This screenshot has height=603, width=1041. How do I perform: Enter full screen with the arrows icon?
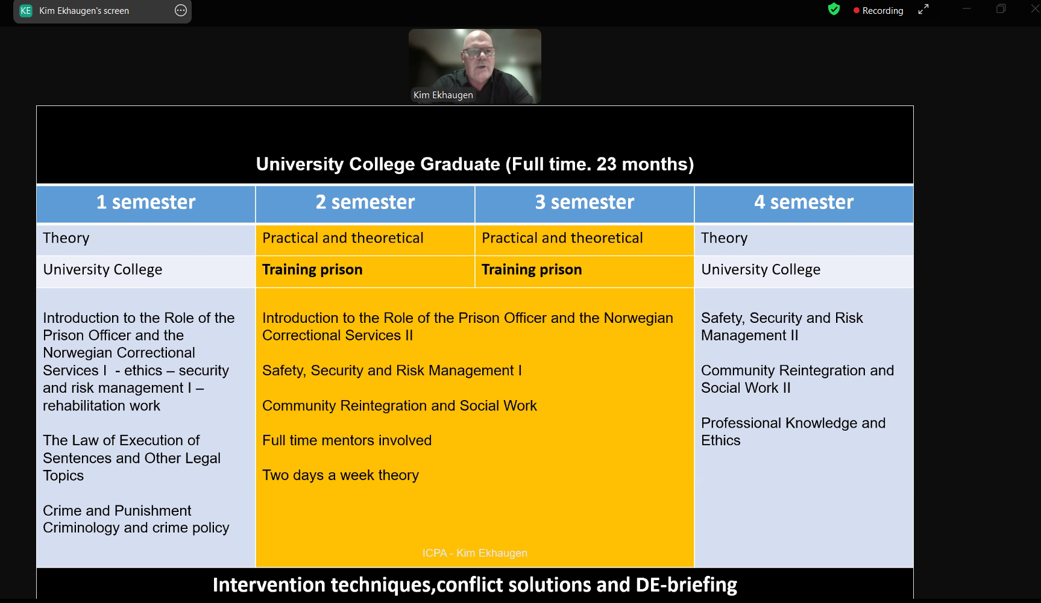(923, 10)
